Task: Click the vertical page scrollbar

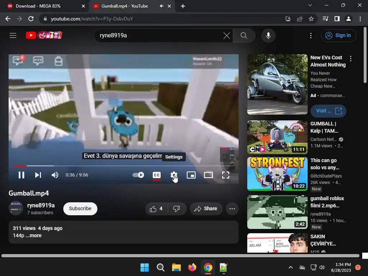Action: 365,55
